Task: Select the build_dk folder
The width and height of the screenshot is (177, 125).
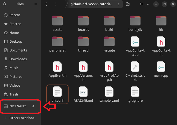Action: (135, 24)
